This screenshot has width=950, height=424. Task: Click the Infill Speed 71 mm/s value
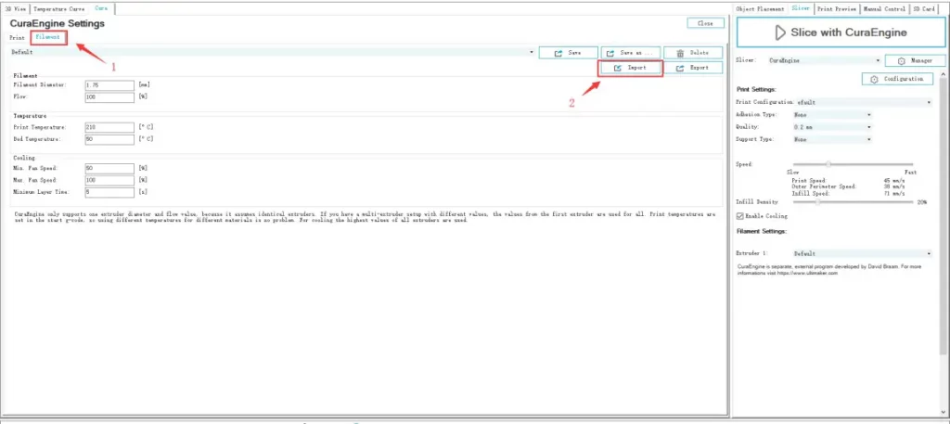tap(893, 194)
